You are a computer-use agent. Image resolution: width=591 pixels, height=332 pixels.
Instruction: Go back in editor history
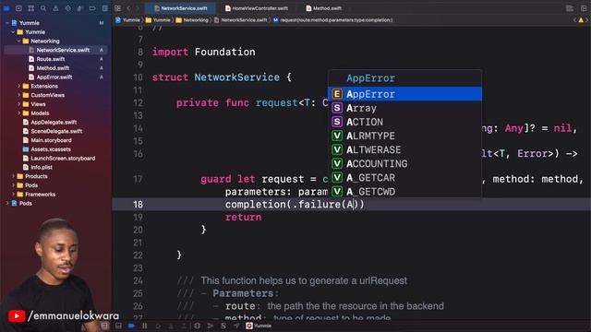click(x=128, y=8)
